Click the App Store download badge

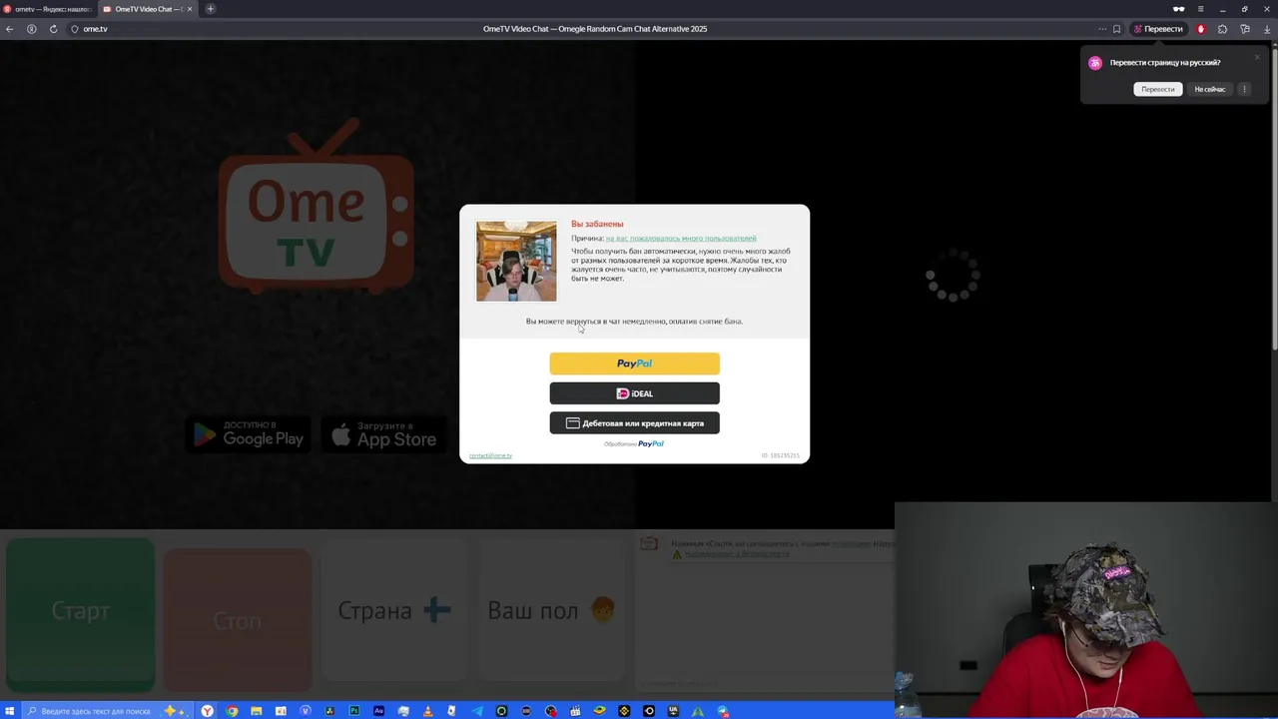[x=384, y=434]
